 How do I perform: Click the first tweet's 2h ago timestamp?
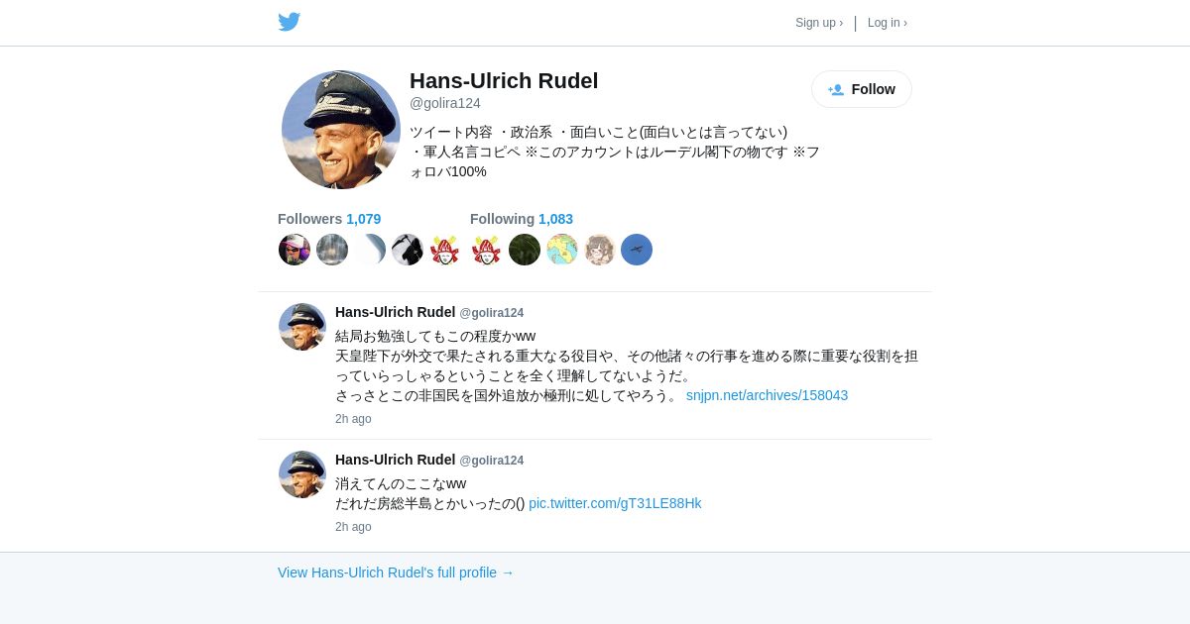pyautogui.click(x=353, y=419)
